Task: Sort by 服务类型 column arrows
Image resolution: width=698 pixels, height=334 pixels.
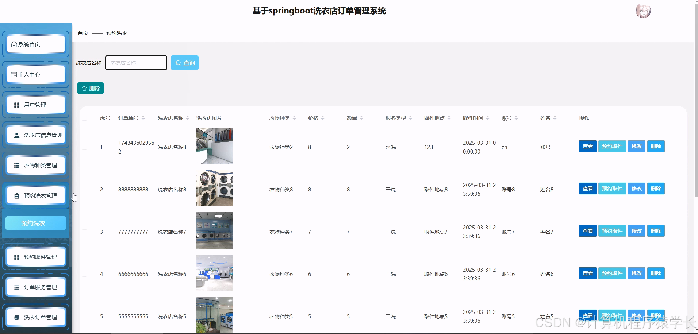Action: click(x=410, y=118)
